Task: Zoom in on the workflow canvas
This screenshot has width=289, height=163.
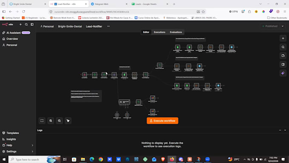Action: (x=51, y=121)
